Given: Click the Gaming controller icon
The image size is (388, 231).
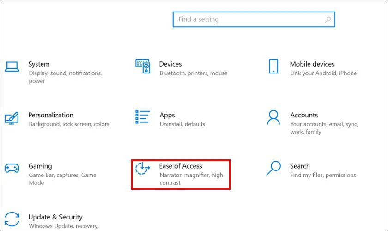Looking at the screenshot, I should pos(12,168).
